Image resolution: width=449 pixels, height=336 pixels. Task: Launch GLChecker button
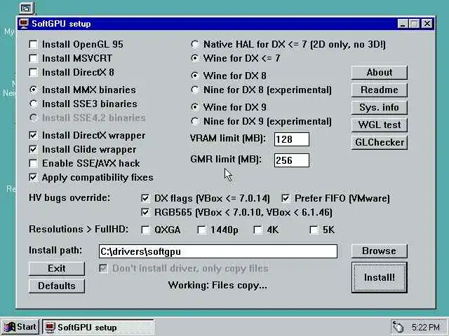[x=380, y=142]
